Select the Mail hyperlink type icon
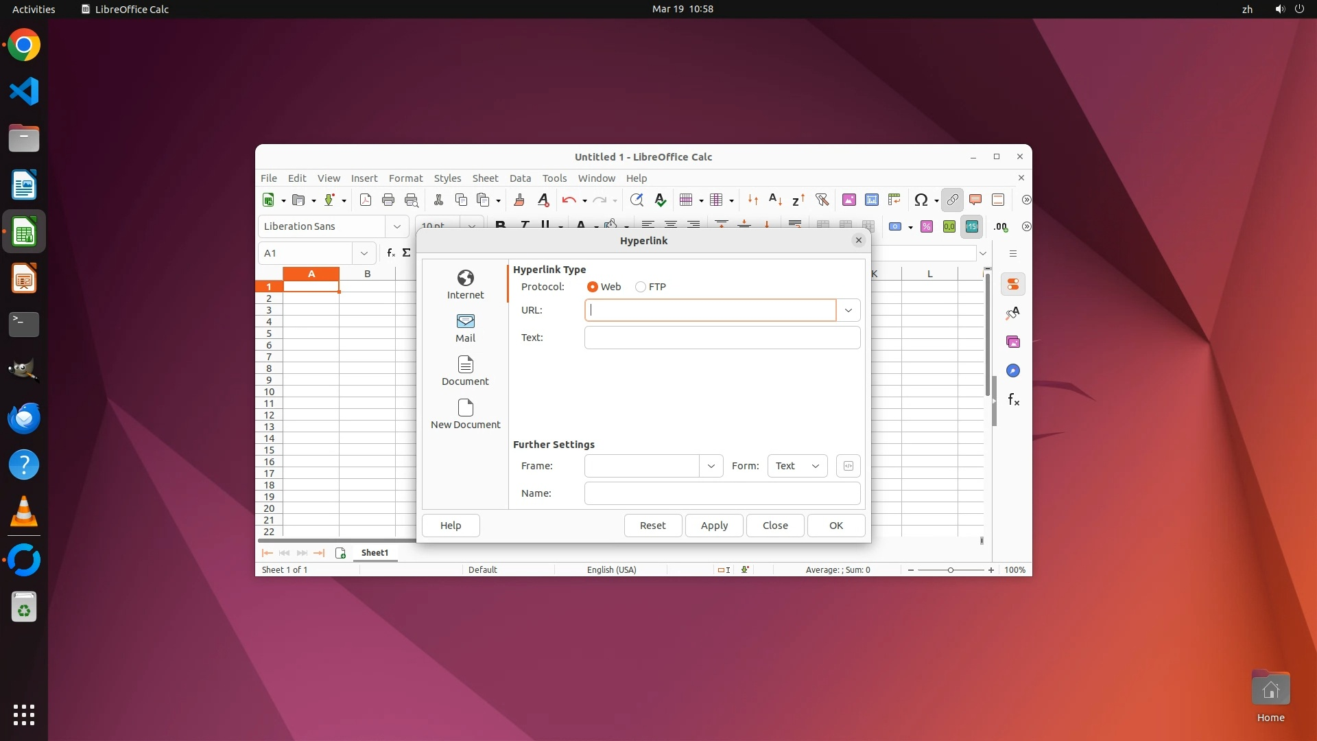This screenshot has height=741, width=1317. (465, 327)
